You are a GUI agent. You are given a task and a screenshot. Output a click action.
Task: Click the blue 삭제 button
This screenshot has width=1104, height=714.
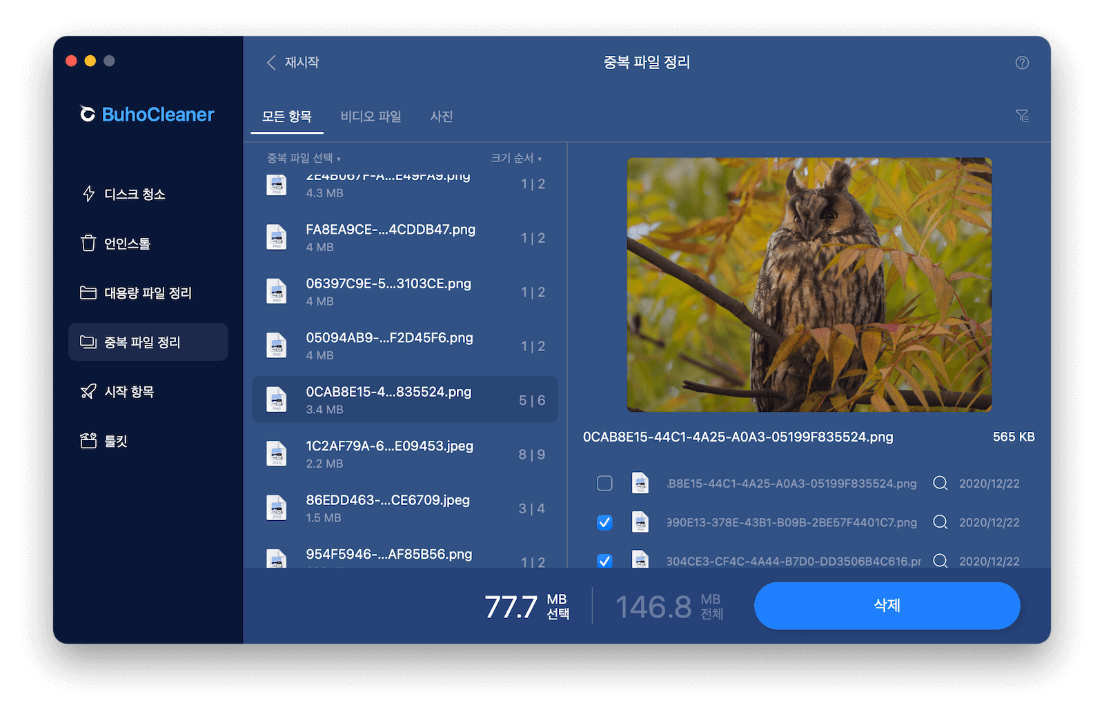[x=887, y=605]
